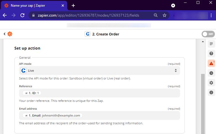Minimize the browser window
This screenshot has height=134, width=216.
(x=185, y=2)
